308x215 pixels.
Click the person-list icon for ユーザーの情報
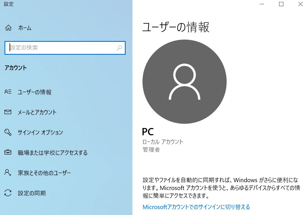pos(8,92)
